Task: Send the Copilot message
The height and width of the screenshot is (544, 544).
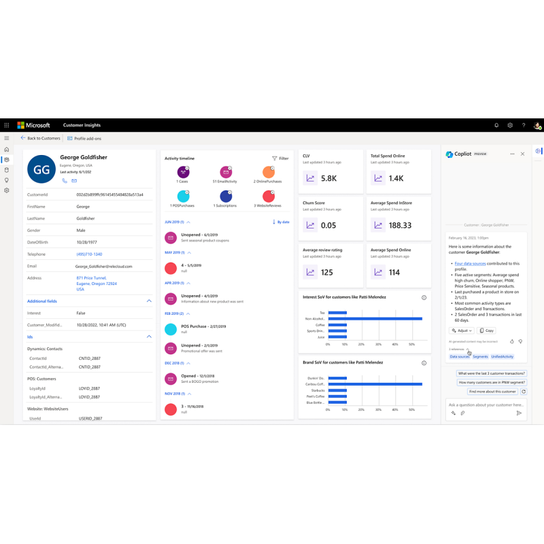Action: tap(519, 413)
